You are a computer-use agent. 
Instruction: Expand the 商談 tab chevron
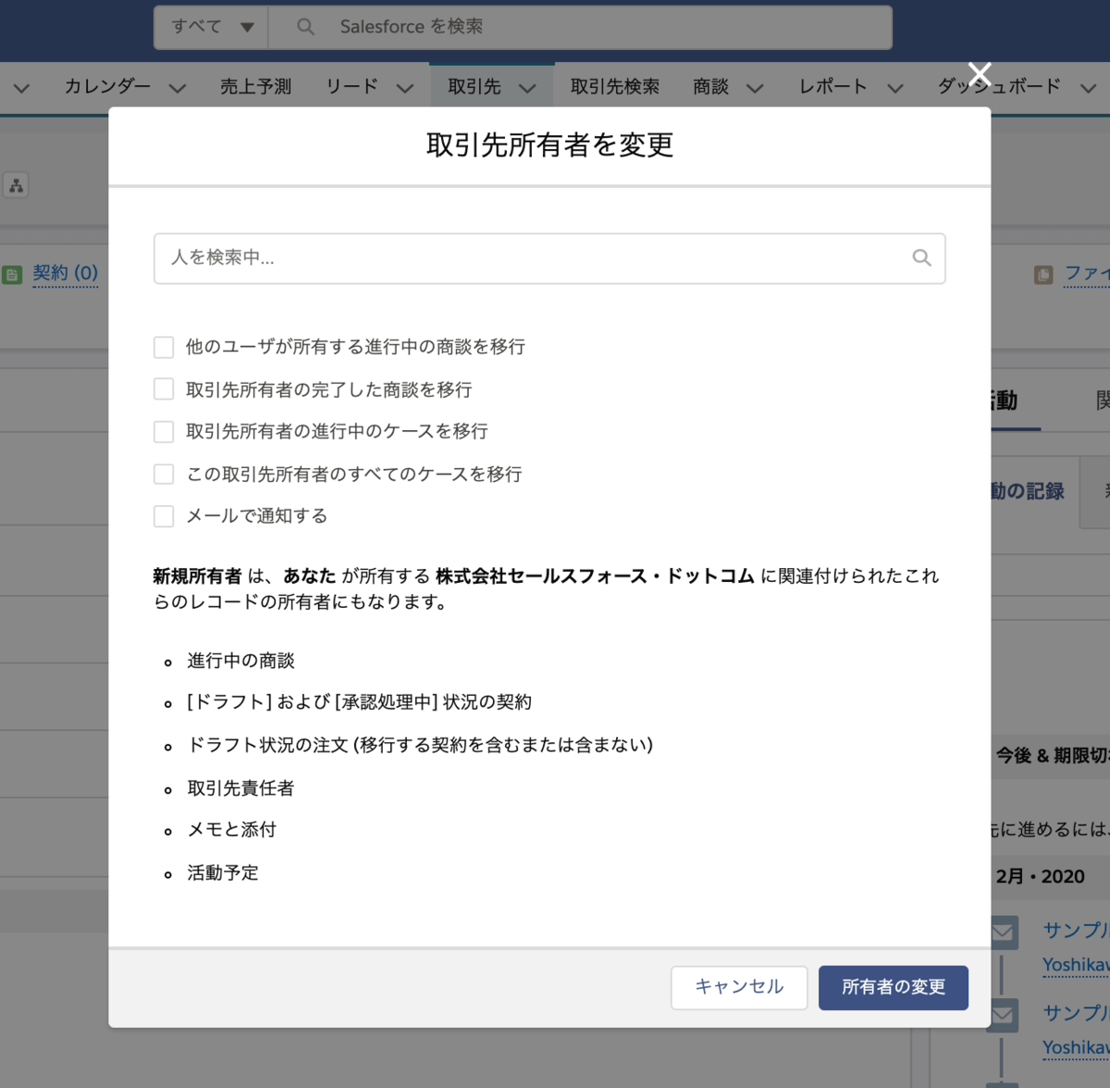(x=755, y=88)
